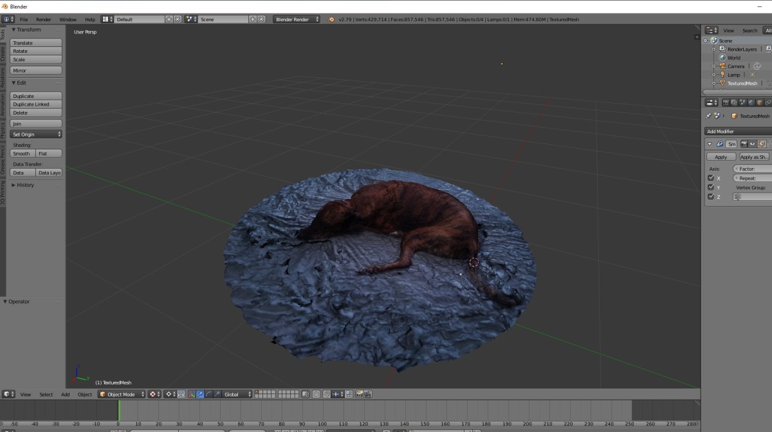Select the rotate manipulator icon

[208, 394]
